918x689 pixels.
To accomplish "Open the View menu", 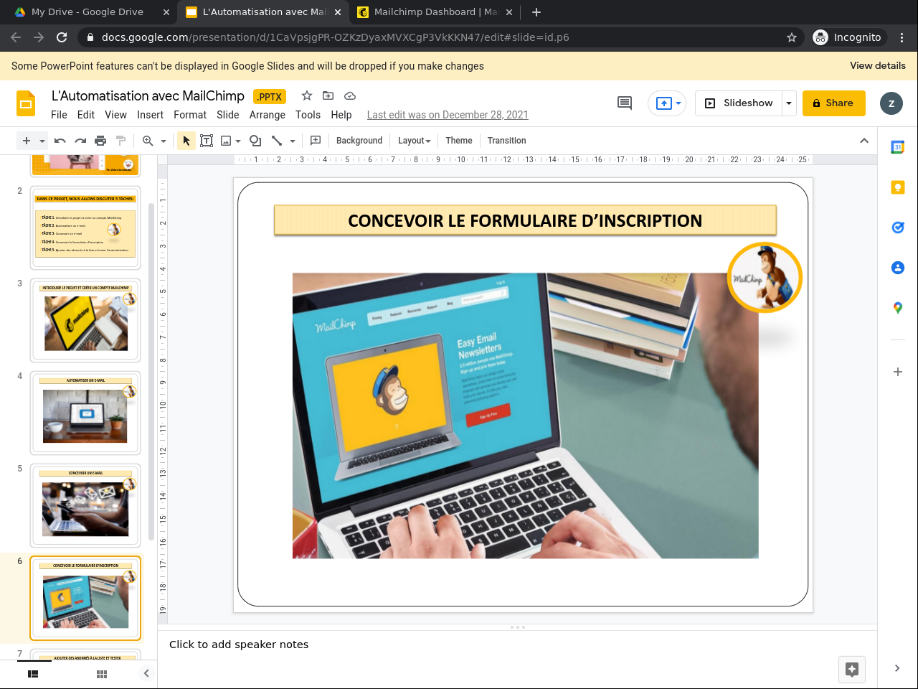I will 115,115.
